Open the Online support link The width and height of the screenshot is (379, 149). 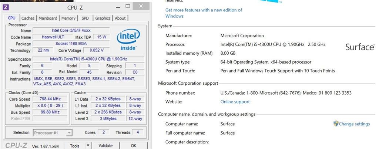(235, 102)
